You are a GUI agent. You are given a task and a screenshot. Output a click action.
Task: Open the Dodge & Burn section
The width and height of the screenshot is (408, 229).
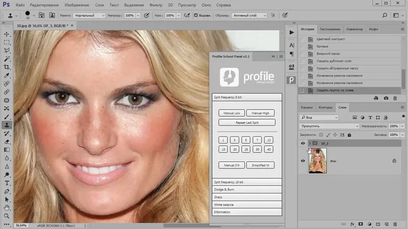click(x=247, y=189)
